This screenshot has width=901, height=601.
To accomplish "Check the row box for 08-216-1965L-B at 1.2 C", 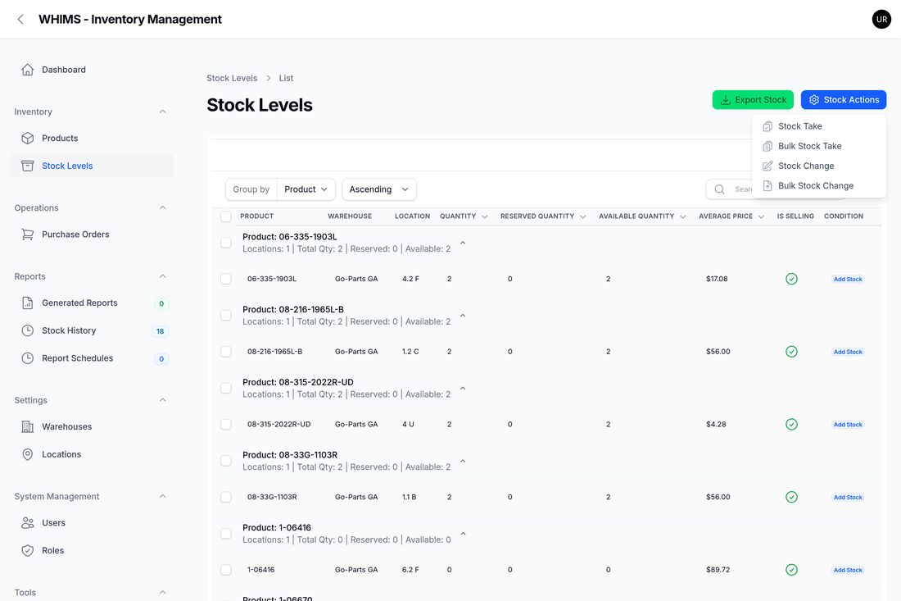I will click(x=226, y=352).
